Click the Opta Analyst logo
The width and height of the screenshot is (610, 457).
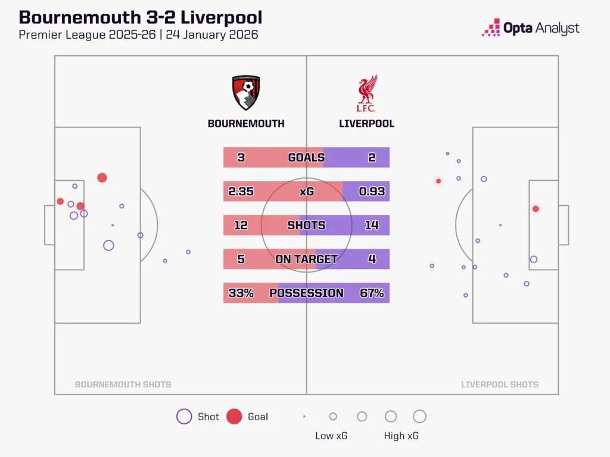(530, 28)
